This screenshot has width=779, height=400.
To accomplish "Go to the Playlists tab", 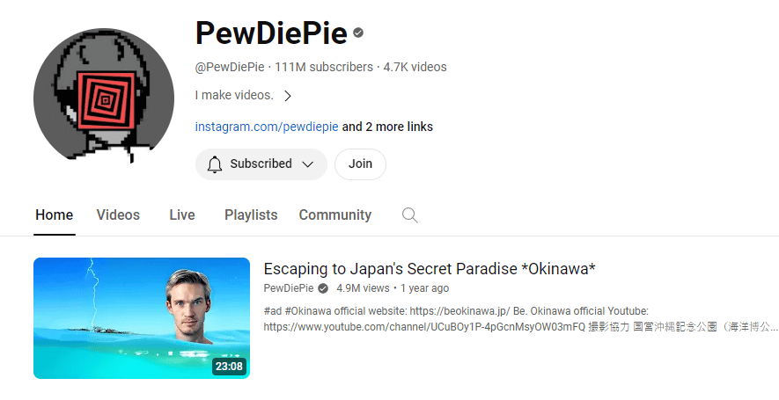I will [x=251, y=215].
